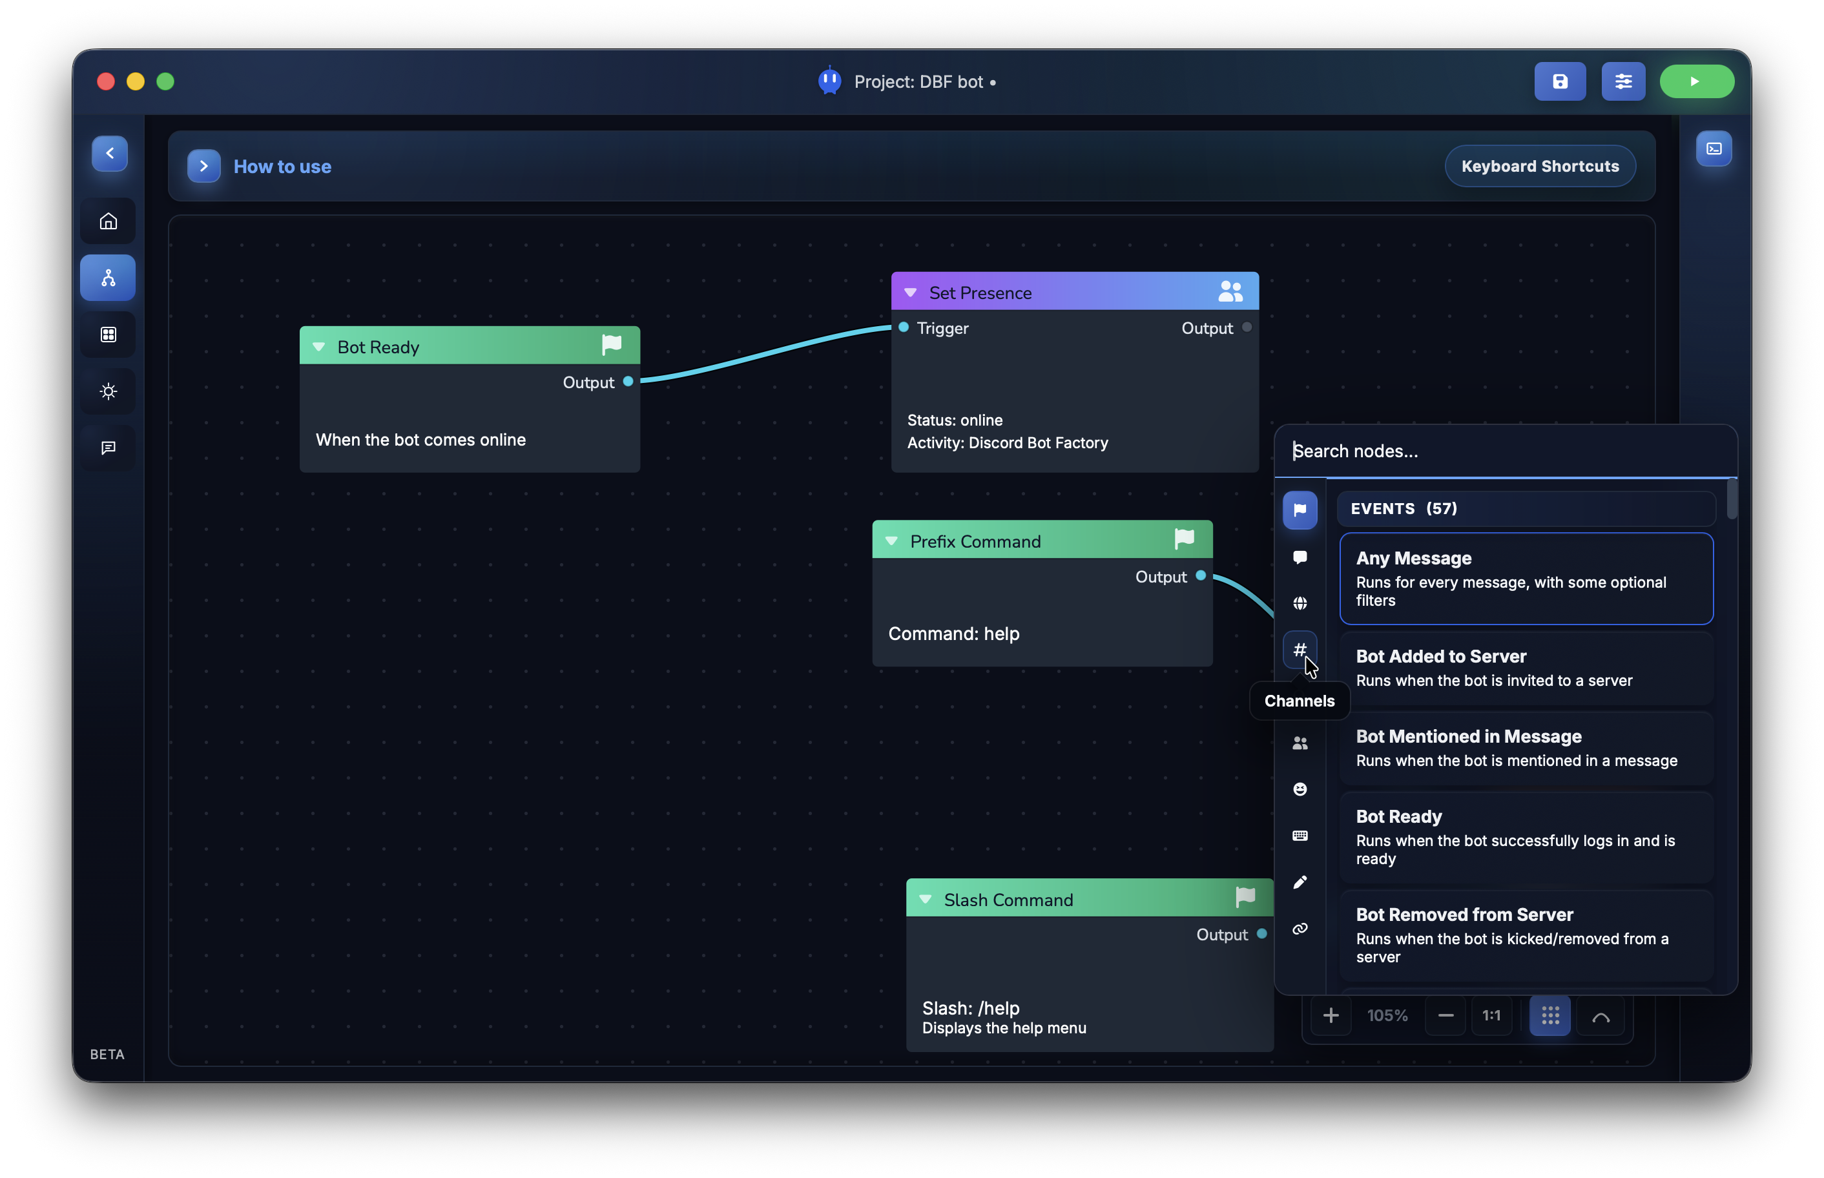Screen dimensions: 1824x1178
Task: Open Keyboard Shortcuts
Action: 1540,165
